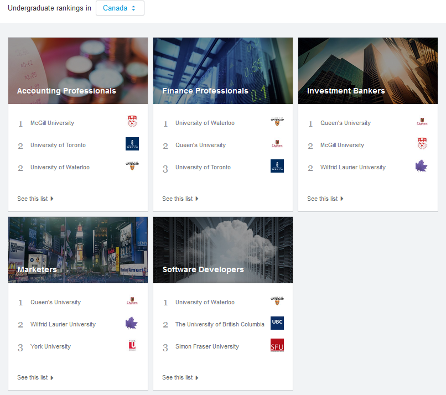Select Queen's University in Marketers
446x395 pixels.
[x=56, y=302]
